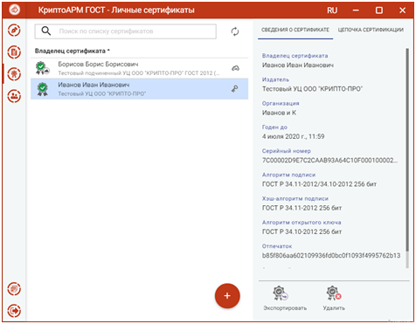Refresh the certificate list
416x324 pixels.
point(235,31)
